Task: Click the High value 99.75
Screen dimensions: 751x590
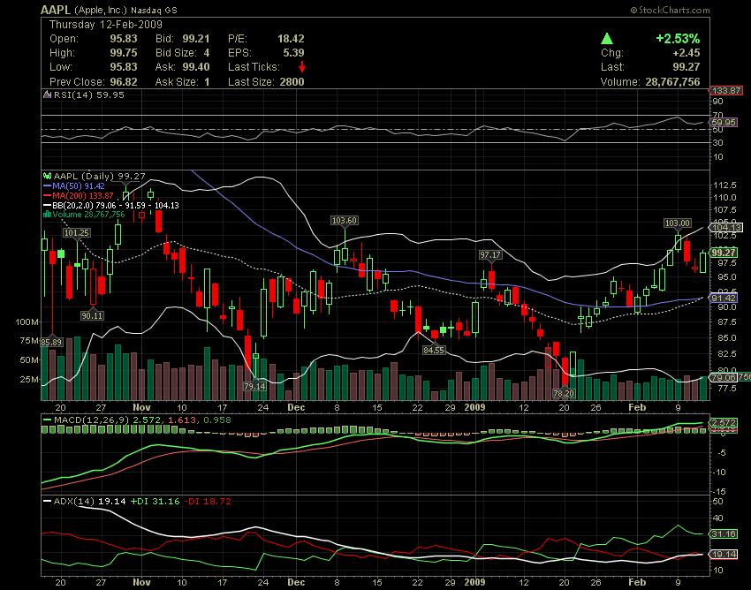Action: [x=124, y=53]
